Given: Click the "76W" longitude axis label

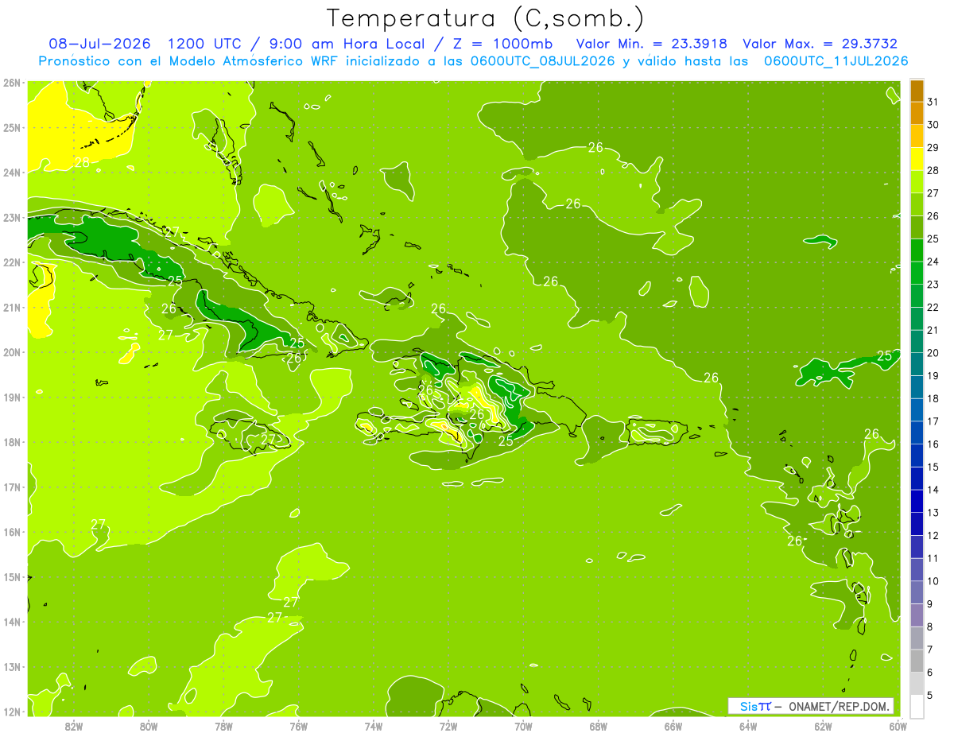Looking at the screenshot, I should [299, 725].
